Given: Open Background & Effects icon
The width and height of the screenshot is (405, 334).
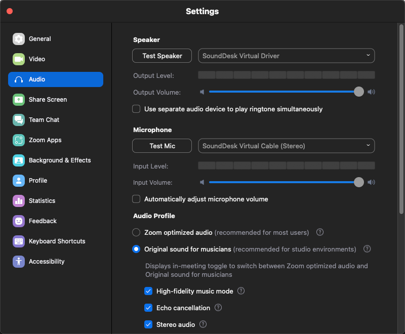Looking at the screenshot, I should (x=19, y=160).
